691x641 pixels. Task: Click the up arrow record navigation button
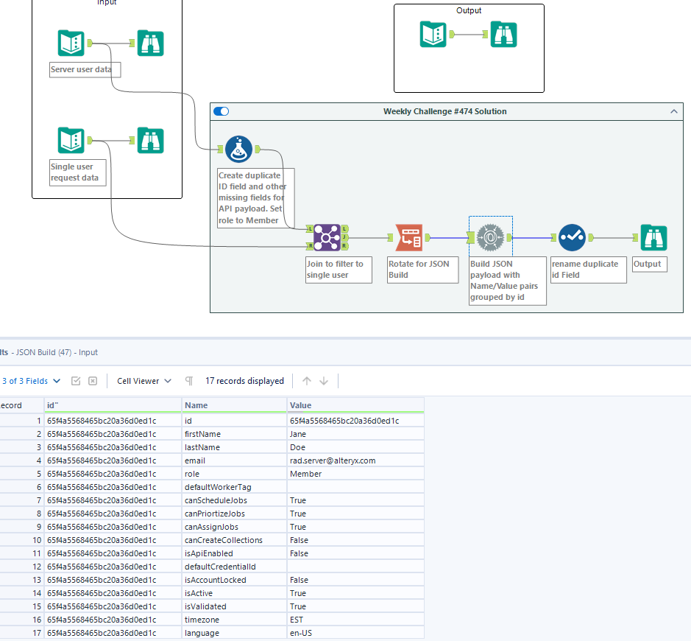coord(306,380)
